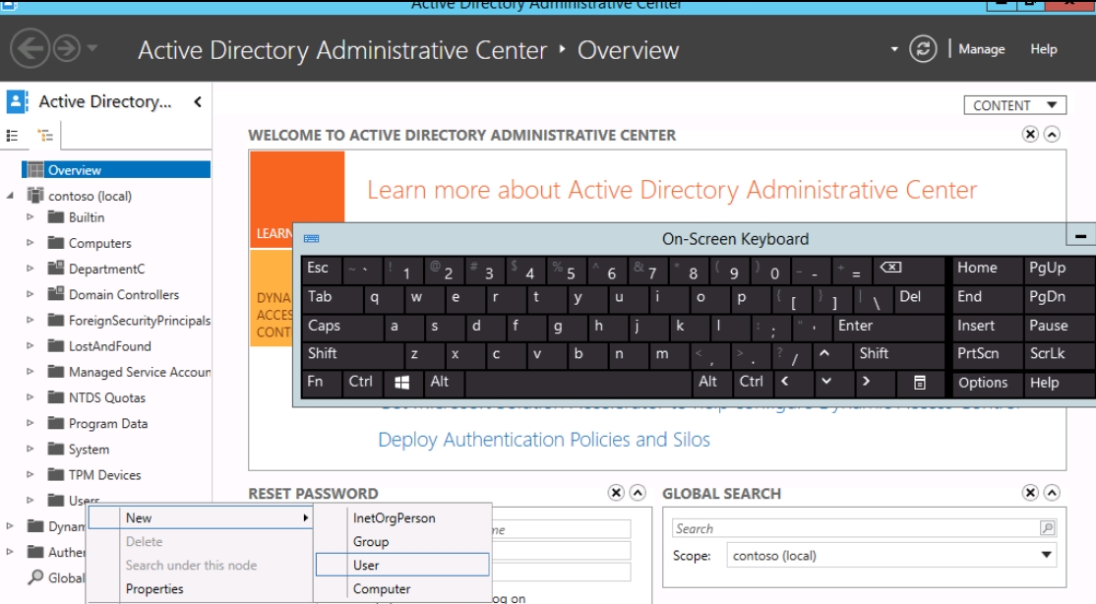Click the Caps key on On-Screen Keyboard
This screenshot has height=604, width=1096.
click(341, 326)
